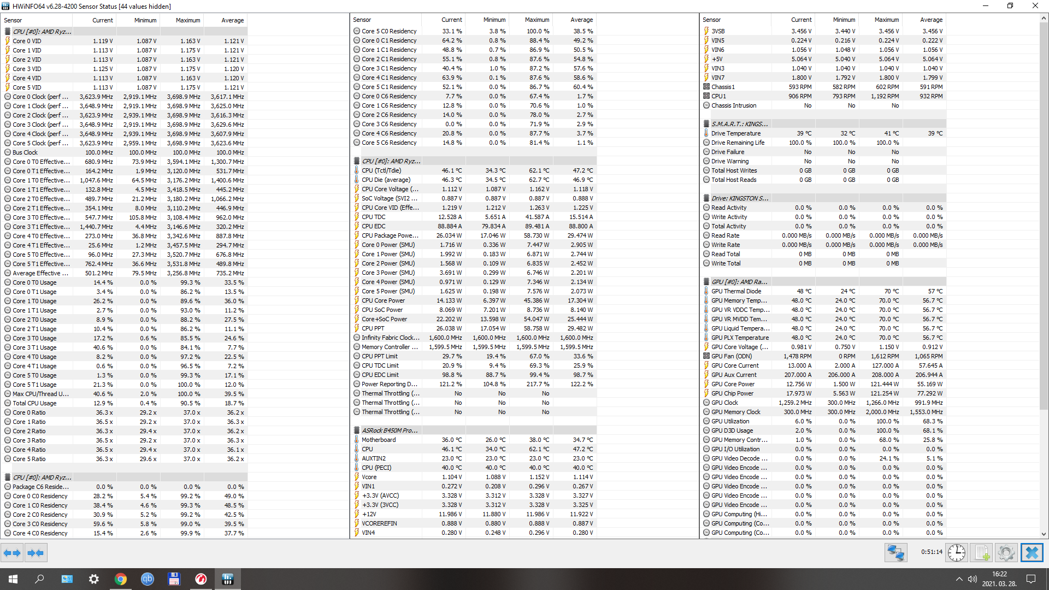Click the right panel Sensor column header
The image size is (1049, 590).
point(736,20)
